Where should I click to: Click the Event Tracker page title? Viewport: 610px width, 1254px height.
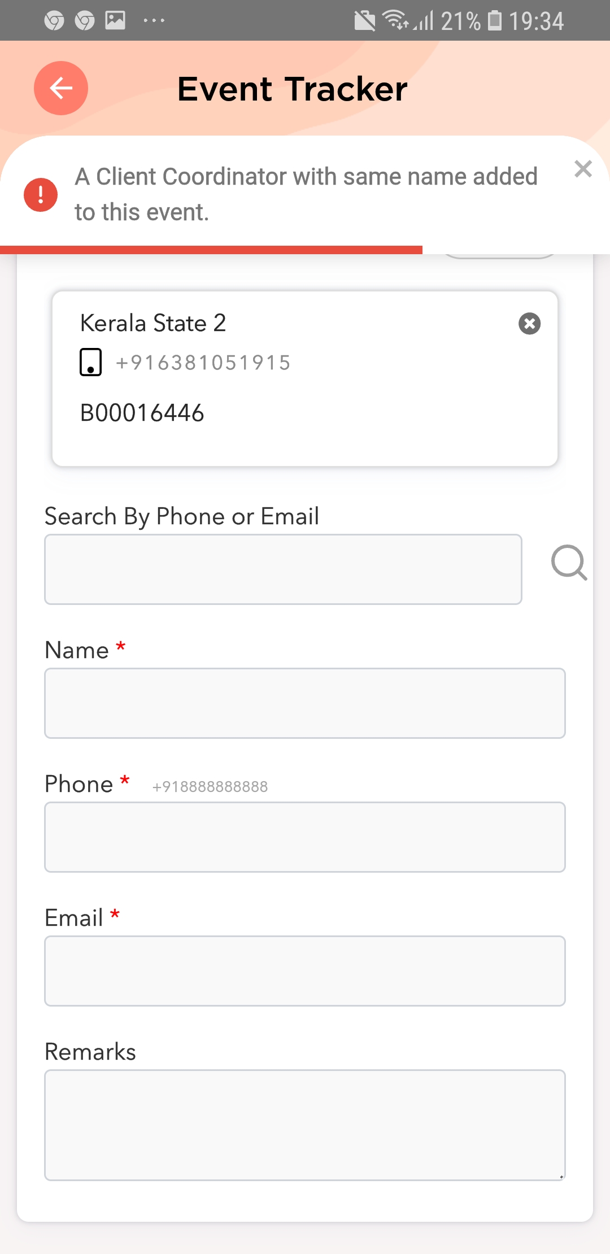292,89
